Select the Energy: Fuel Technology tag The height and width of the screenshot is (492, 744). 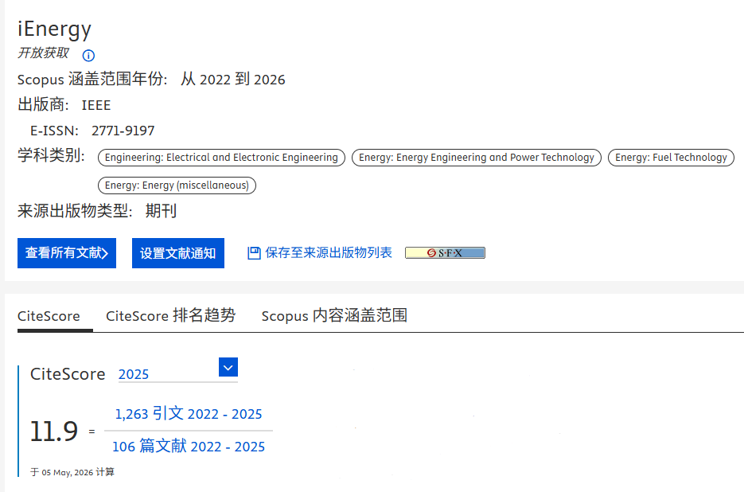[671, 158]
